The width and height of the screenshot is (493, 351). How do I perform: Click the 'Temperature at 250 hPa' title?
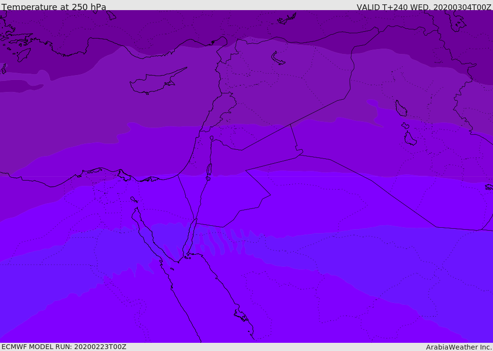pos(54,7)
